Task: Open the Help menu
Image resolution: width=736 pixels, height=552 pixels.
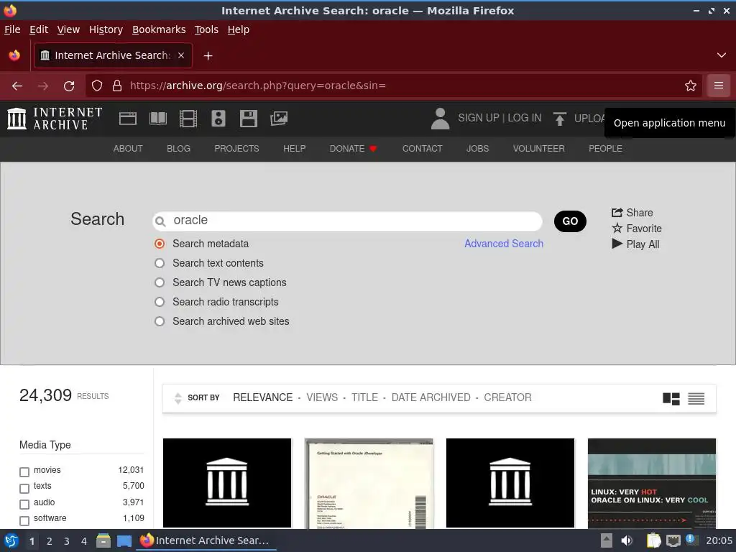Action: 239,29
